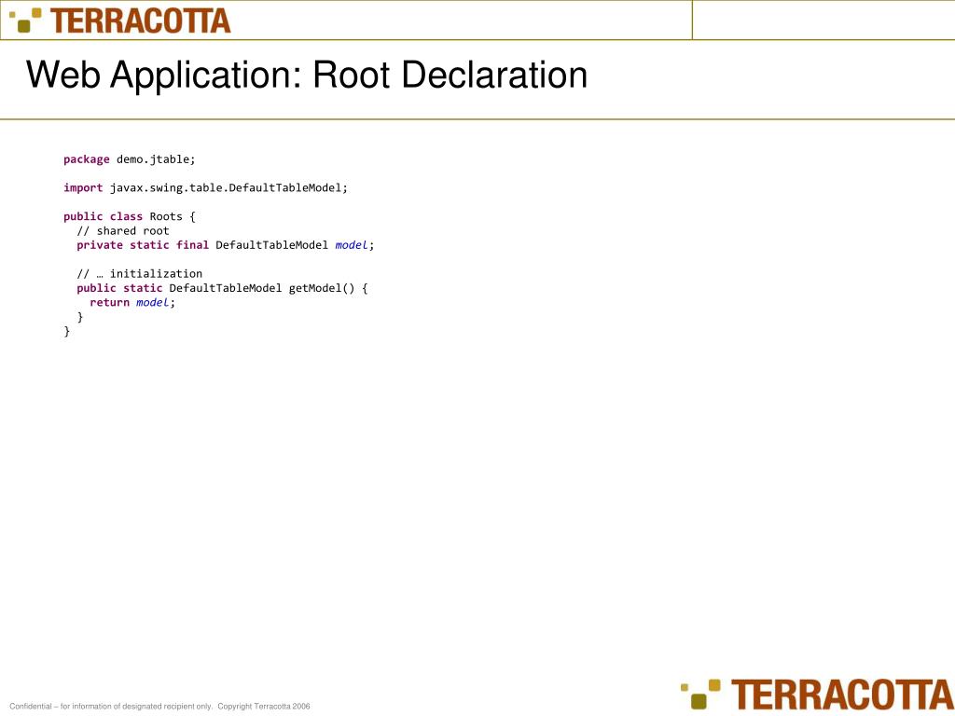This screenshot has width=955, height=716.
Task: Click the 'public static DefaultTableModel getModel() {' line
Action: pos(222,288)
